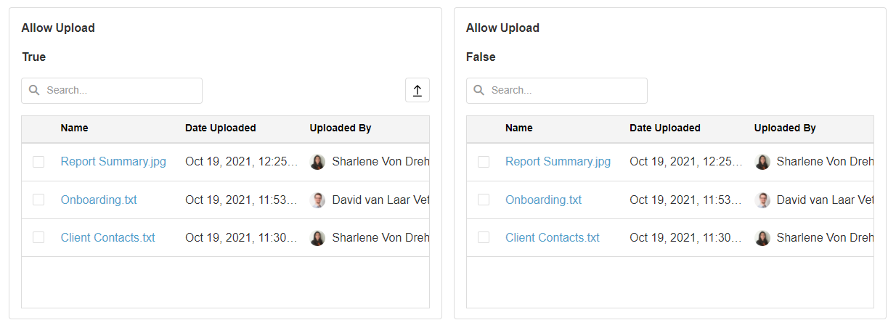
Task: Open Client Contacts.txt link in left table
Action: click(107, 238)
